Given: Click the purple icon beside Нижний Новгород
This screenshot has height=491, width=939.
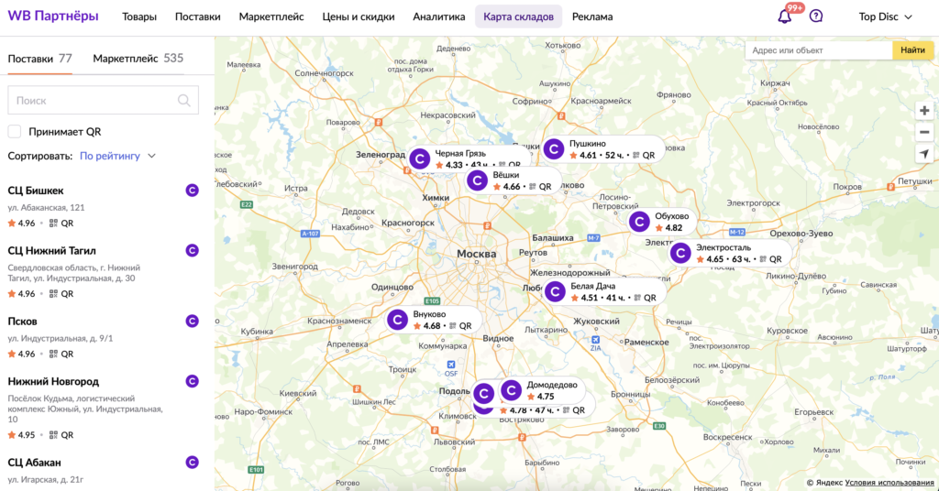Looking at the screenshot, I should (193, 381).
